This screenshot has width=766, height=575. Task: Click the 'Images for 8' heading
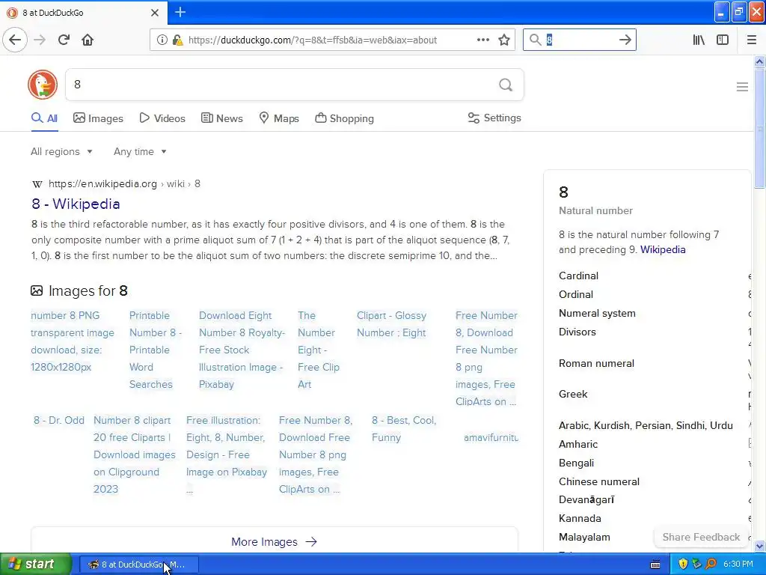88,291
